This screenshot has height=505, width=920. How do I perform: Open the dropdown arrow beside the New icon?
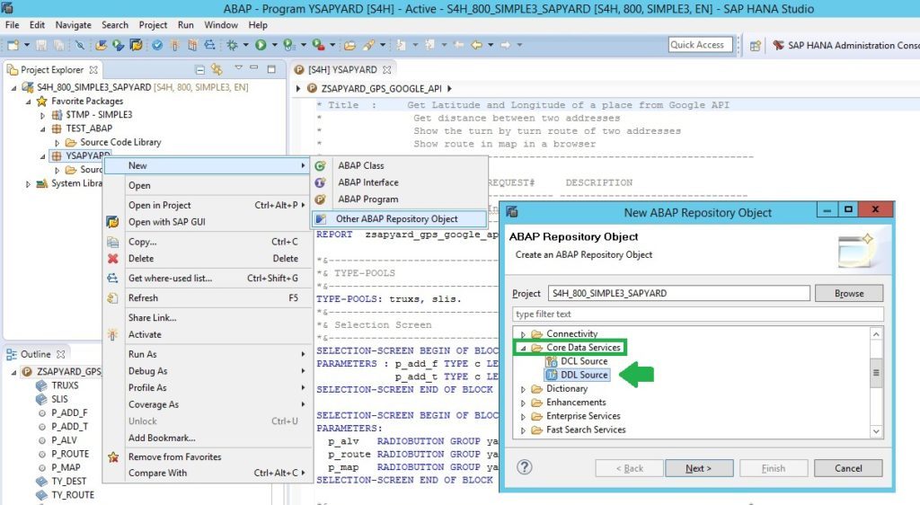[x=26, y=45]
